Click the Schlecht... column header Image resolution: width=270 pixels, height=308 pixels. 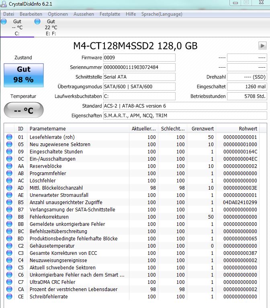(x=173, y=129)
